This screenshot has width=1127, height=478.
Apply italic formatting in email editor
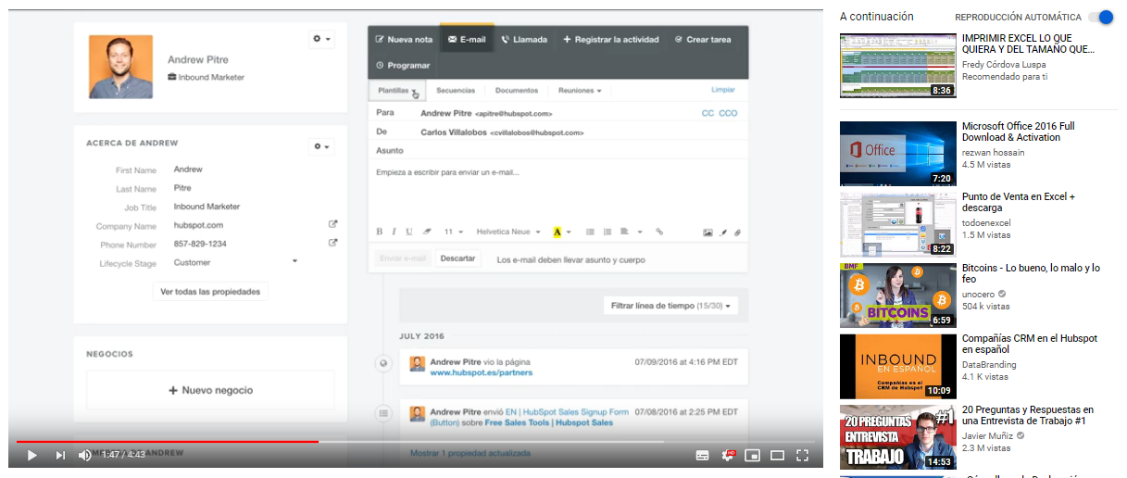coord(394,232)
